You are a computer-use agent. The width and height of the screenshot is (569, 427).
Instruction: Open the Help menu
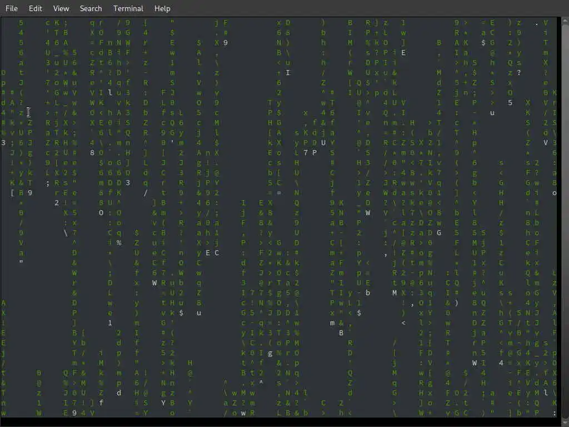[162, 8]
